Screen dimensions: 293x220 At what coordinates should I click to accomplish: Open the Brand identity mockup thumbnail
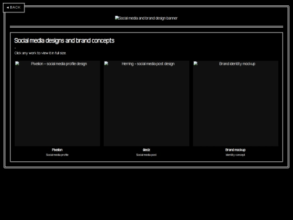[235, 103]
